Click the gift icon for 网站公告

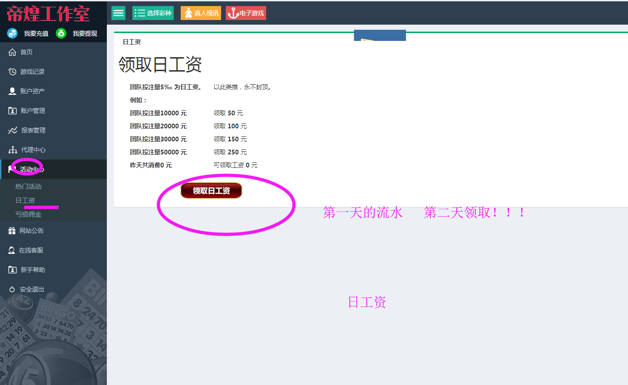(x=12, y=231)
